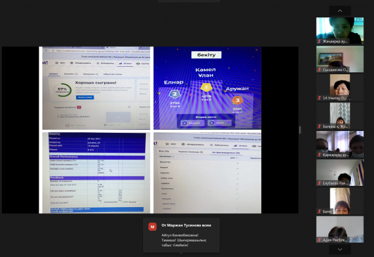Click the бекіту title on podium screen

click(205, 55)
